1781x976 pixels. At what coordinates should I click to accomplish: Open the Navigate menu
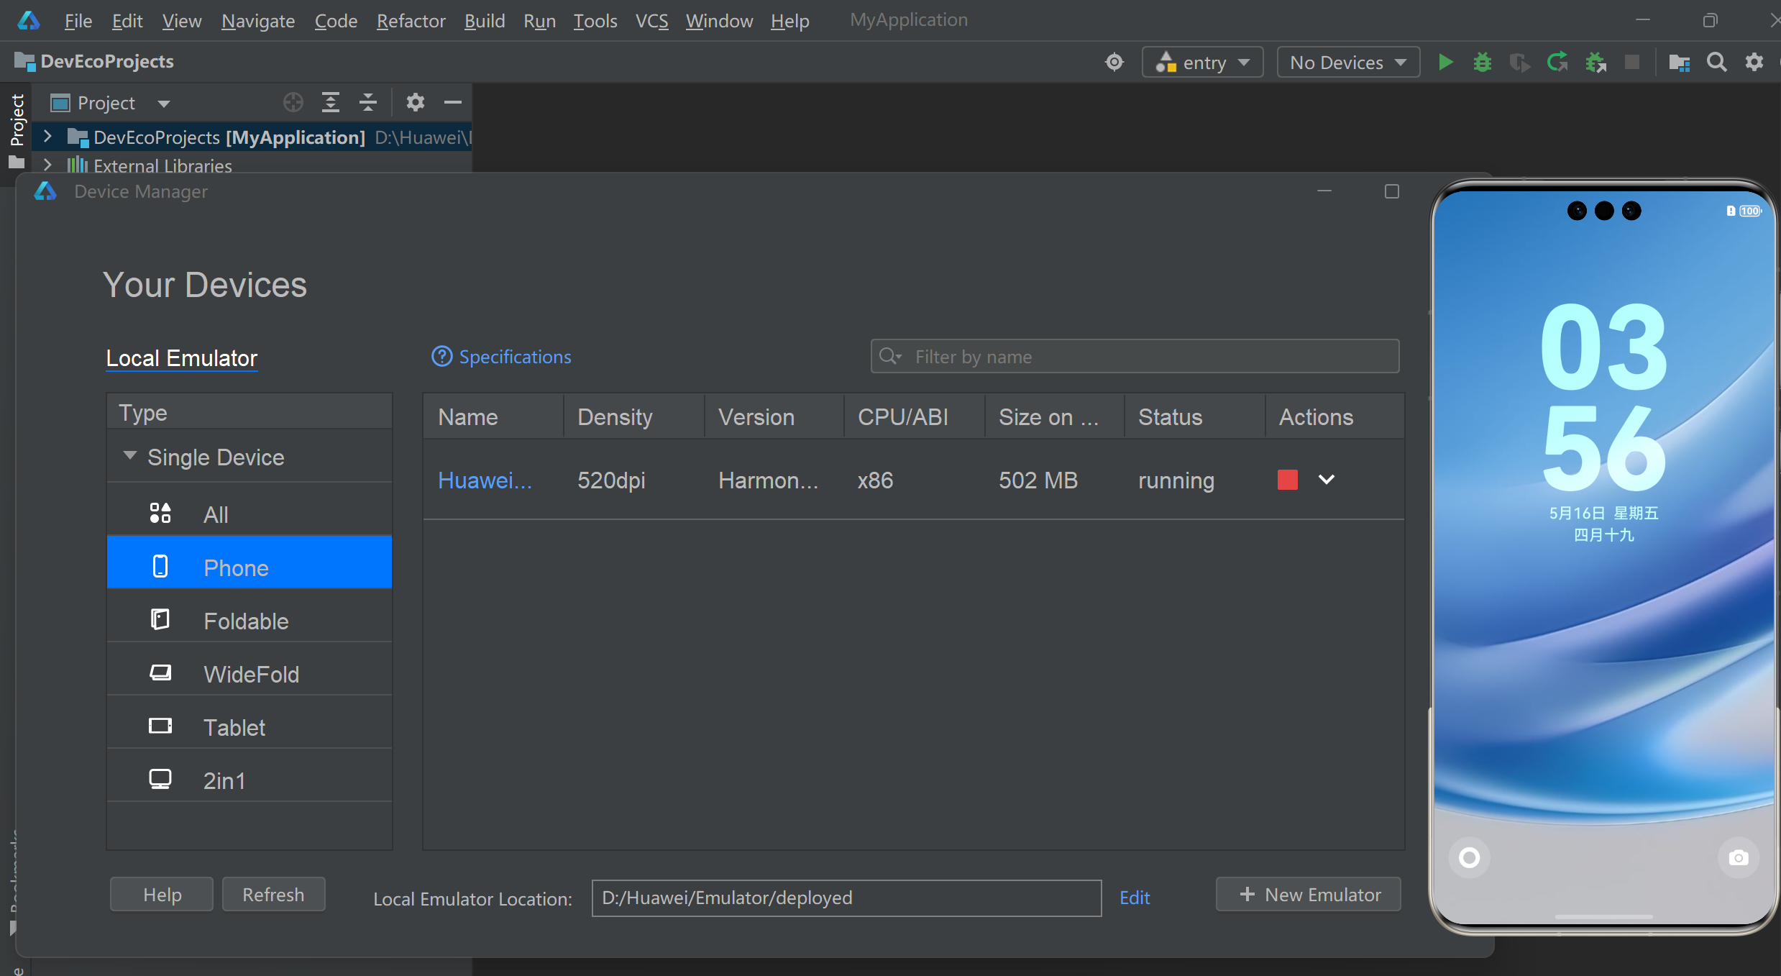tap(258, 21)
